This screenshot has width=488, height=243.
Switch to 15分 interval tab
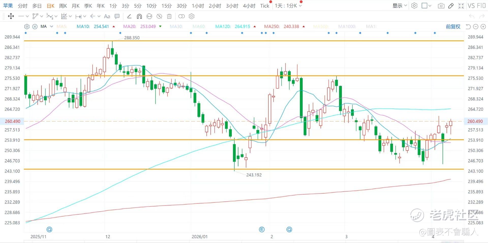pyautogui.click(x=167, y=6)
